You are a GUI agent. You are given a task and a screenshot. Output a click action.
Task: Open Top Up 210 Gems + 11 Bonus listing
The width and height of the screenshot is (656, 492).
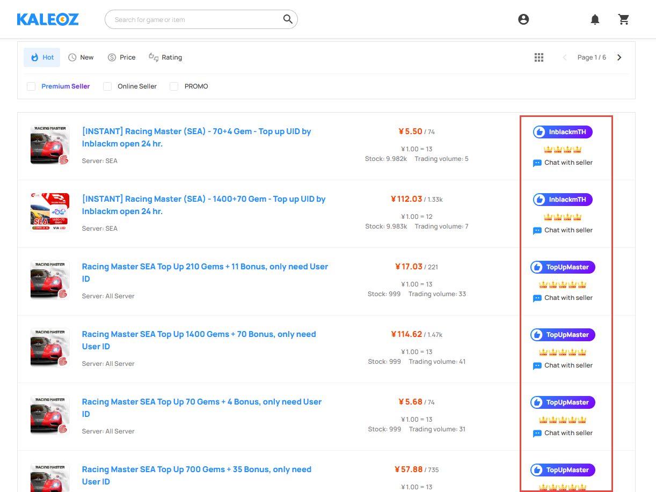click(205, 273)
